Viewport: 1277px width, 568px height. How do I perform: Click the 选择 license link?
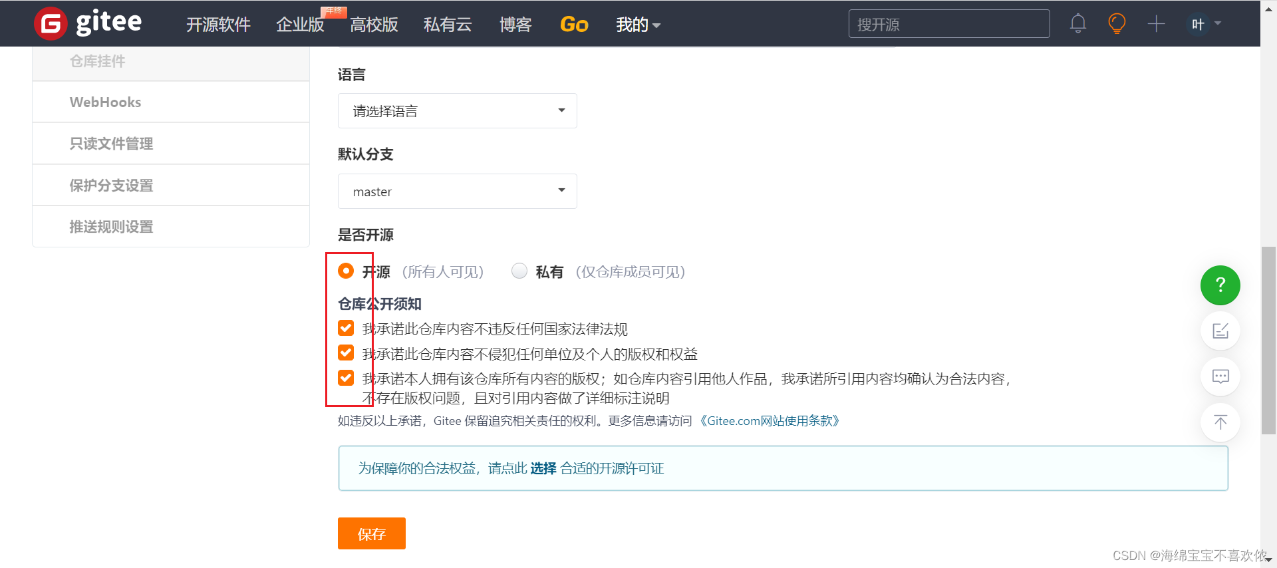[x=543, y=468]
